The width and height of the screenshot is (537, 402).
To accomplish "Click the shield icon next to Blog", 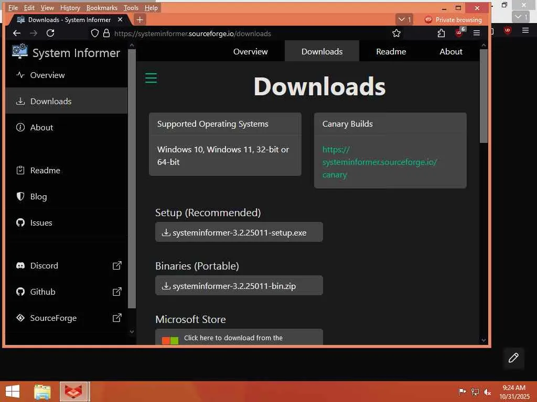I will click(x=20, y=196).
